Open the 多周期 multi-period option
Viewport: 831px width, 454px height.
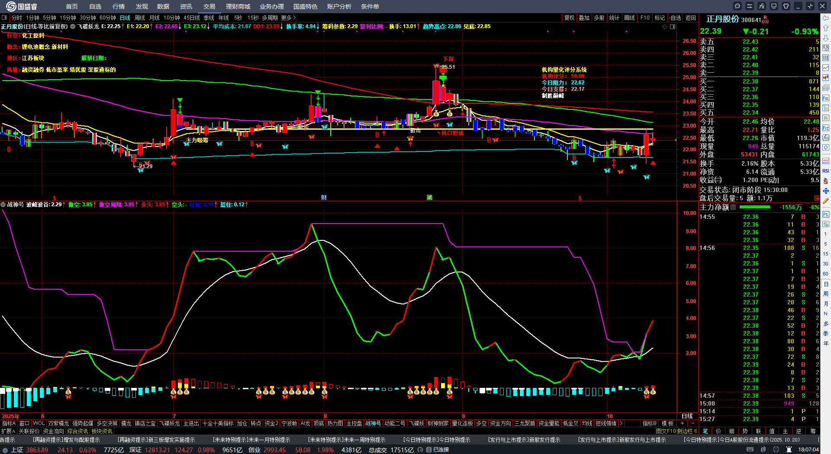click(x=270, y=18)
